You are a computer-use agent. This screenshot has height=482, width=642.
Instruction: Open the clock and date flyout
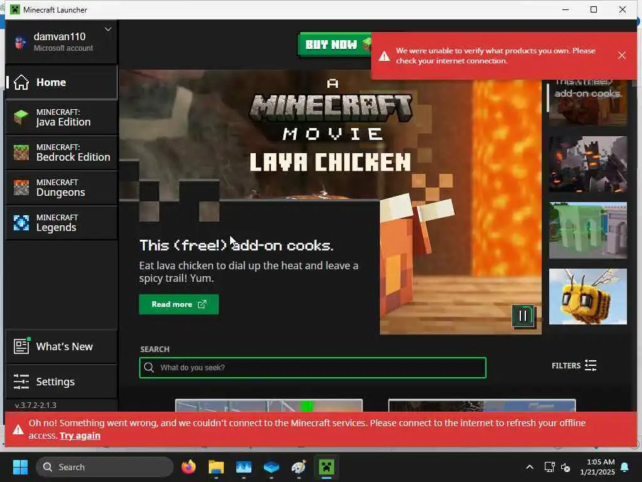pos(597,467)
